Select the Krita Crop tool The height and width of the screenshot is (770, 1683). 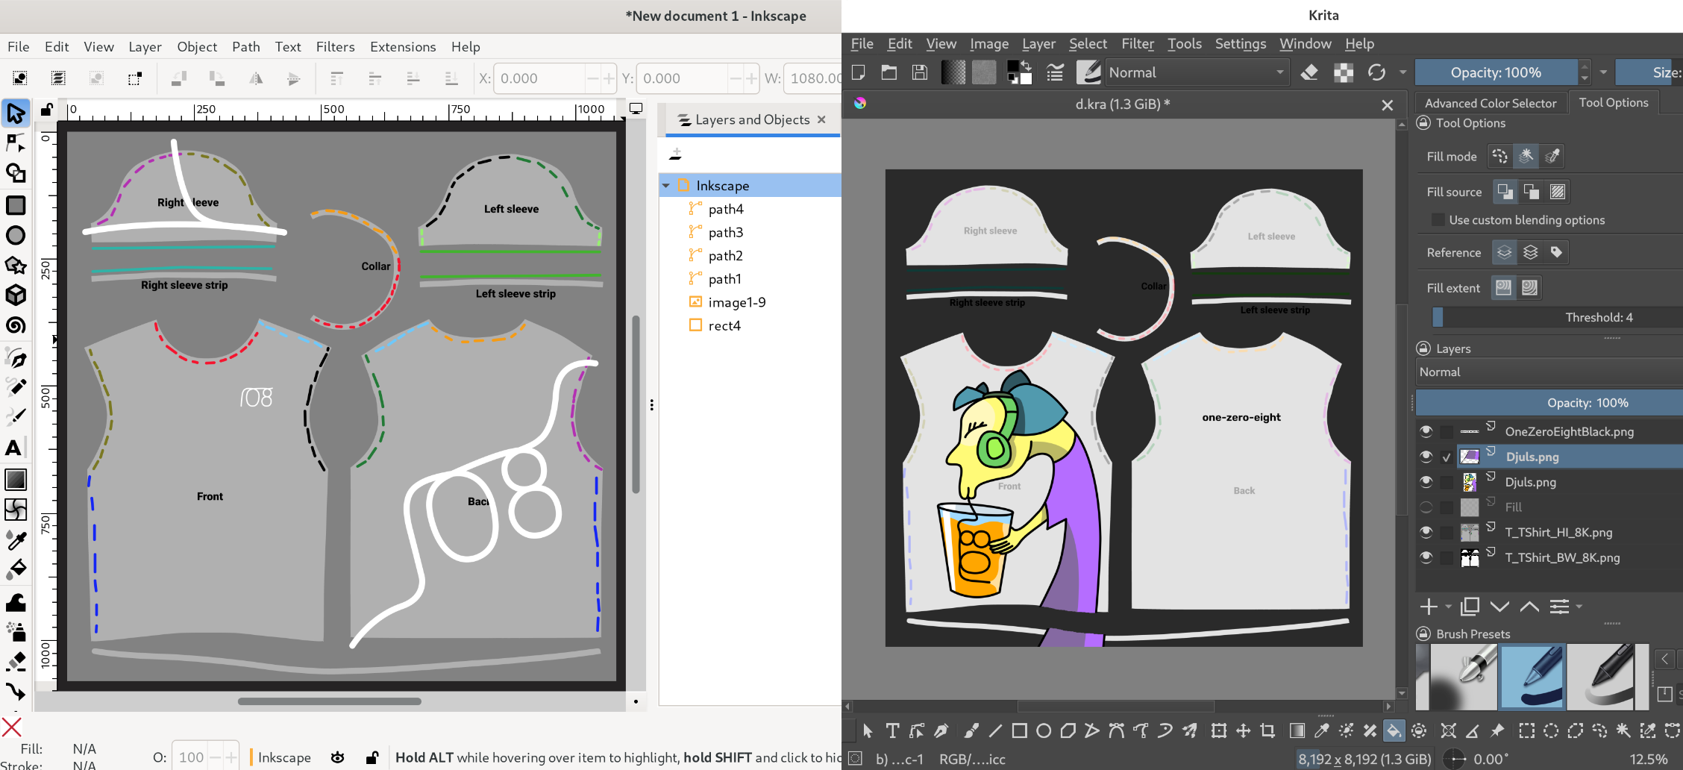pyautogui.click(x=1267, y=731)
